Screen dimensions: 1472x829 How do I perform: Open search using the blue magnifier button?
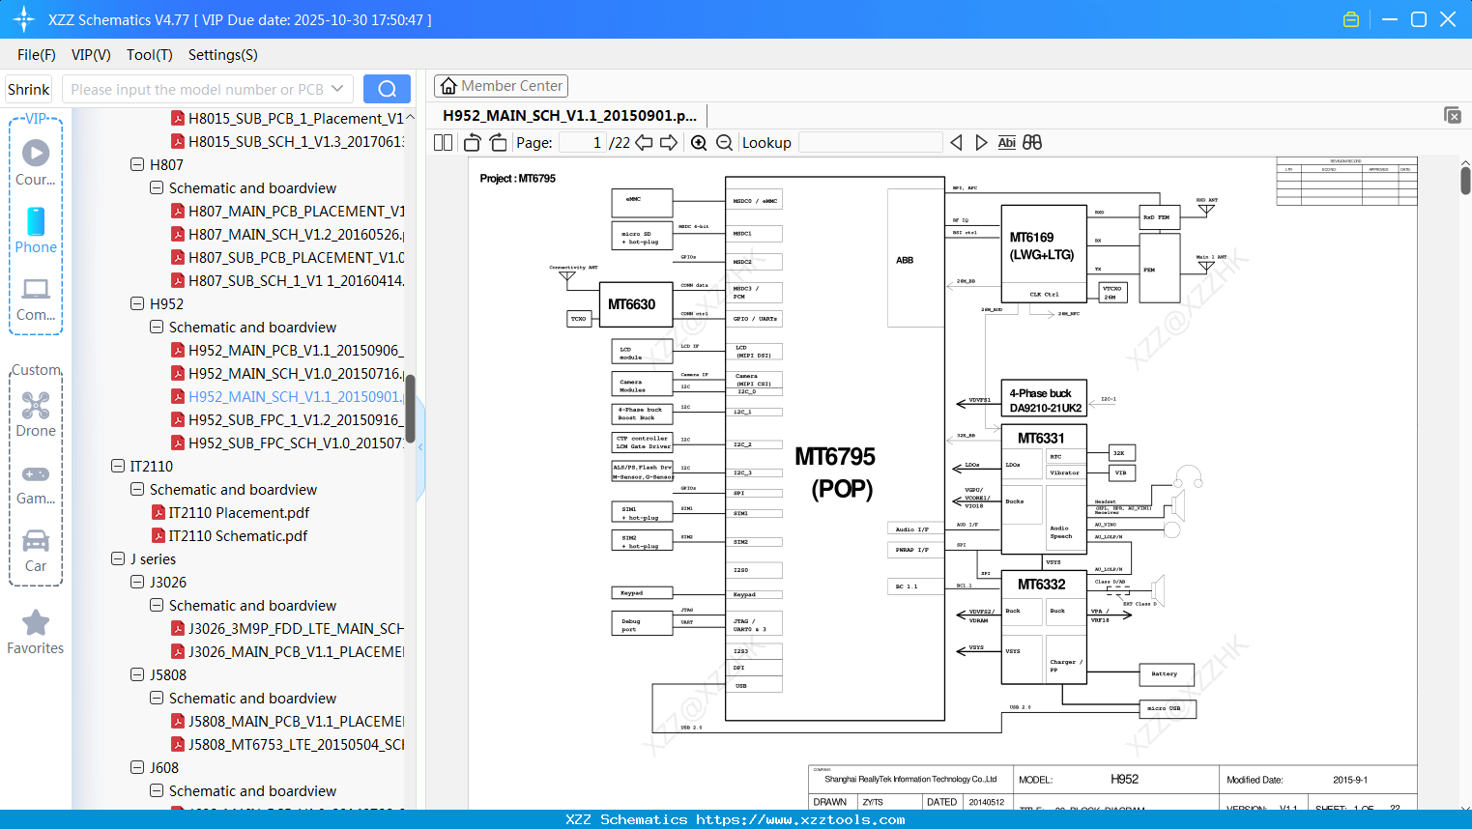click(386, 88)
